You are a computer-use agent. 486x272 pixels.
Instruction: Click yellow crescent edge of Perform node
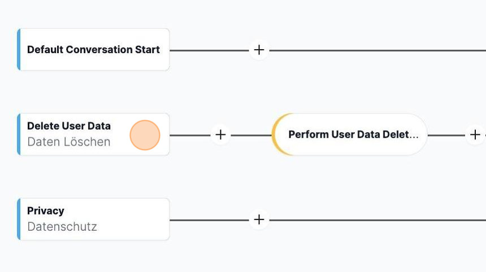[x=276, y=135]
